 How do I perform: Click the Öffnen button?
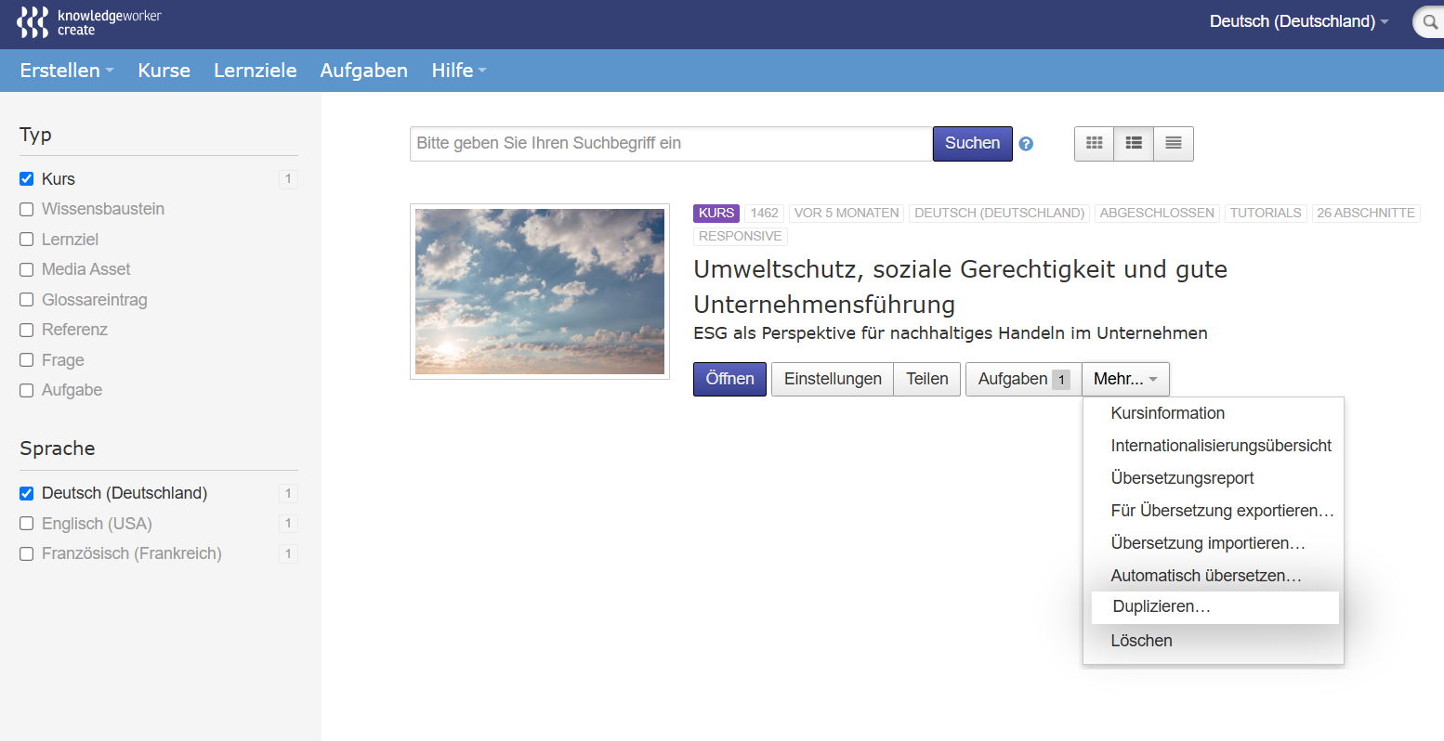coord(729,379)
